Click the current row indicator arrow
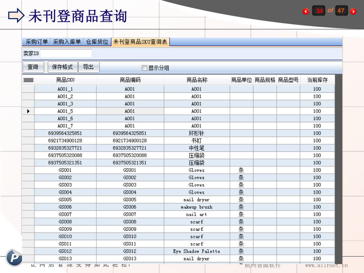This screenshot has height=273, width=364. point(28,111)
